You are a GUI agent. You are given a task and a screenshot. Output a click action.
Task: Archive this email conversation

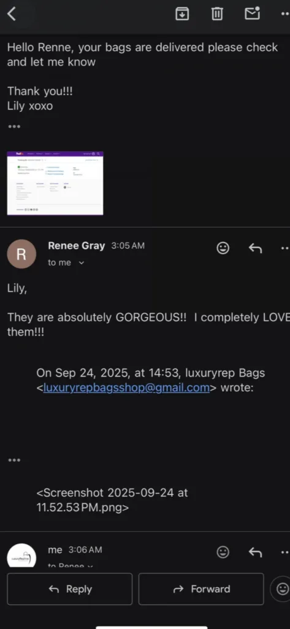click(182, 14)
